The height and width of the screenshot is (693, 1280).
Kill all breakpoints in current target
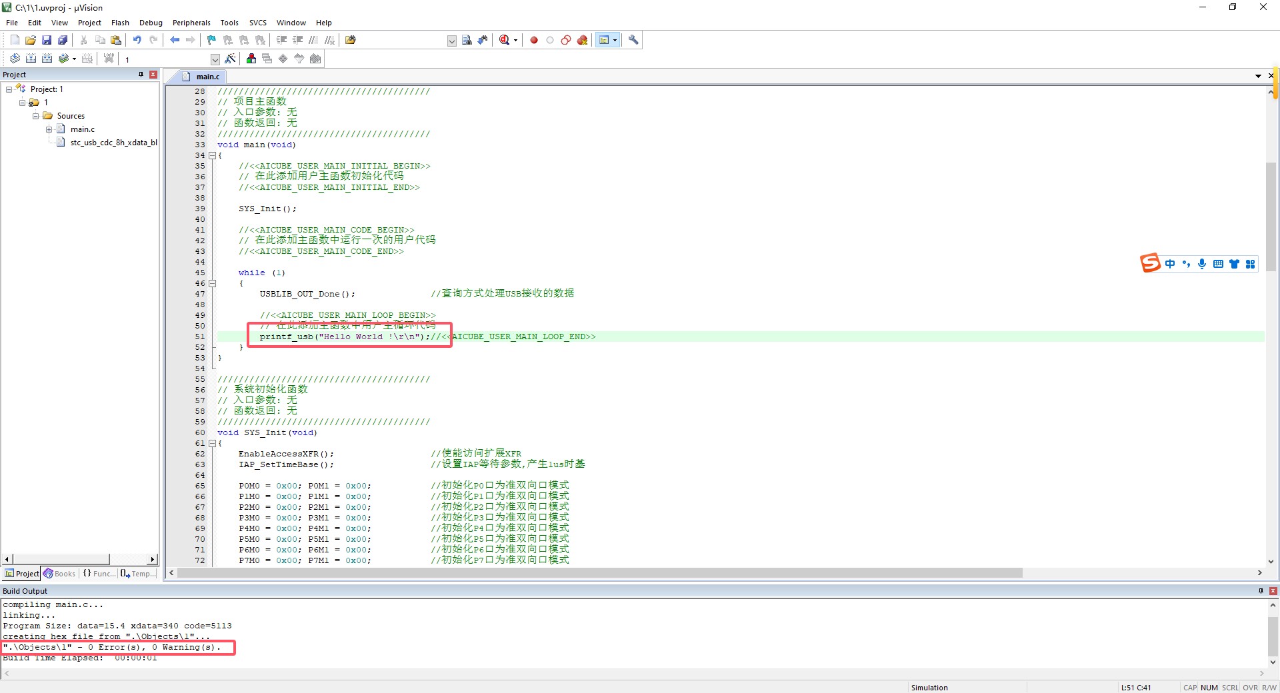[x=583, y=40]
